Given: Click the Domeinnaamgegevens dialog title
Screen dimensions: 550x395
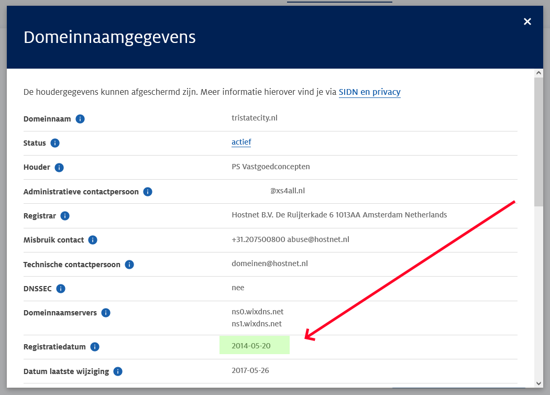Looking at the screenshot, I should point(109,37).
